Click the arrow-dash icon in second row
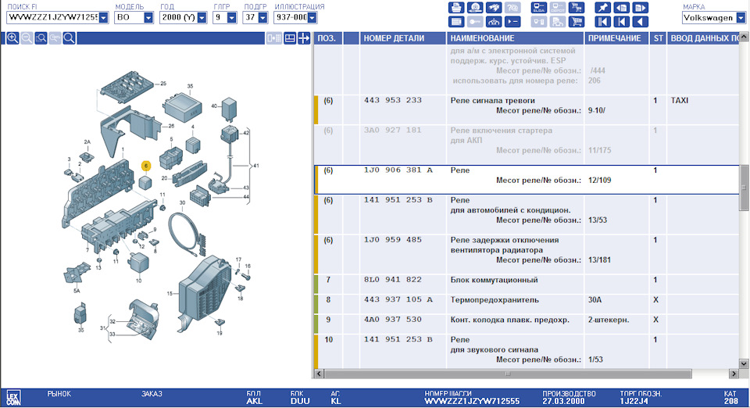The width and height of the screenshot is (750, 408). coord(512,22)
